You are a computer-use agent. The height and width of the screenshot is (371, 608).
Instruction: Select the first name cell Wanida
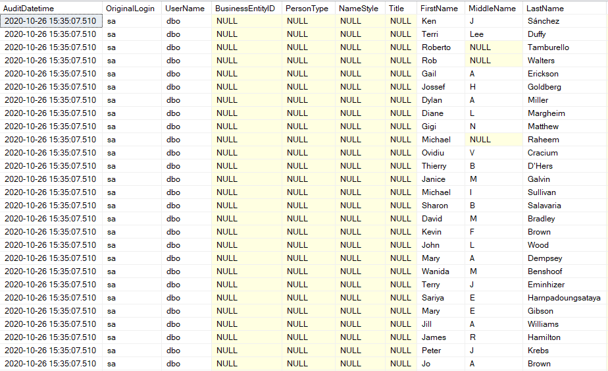tap(436, 271)
